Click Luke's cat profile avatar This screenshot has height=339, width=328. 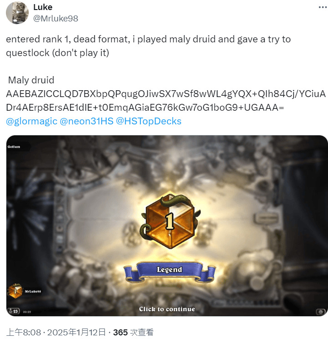tap(17, 13)
